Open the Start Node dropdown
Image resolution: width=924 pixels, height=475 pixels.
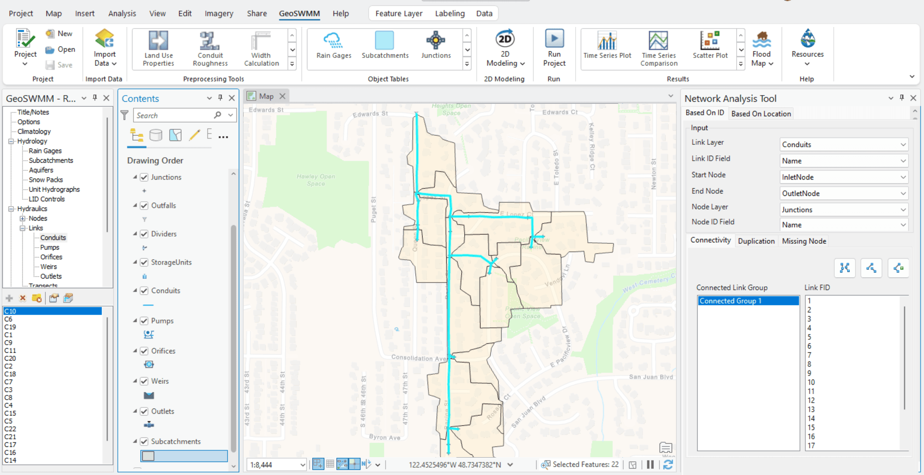coord(844,177)
